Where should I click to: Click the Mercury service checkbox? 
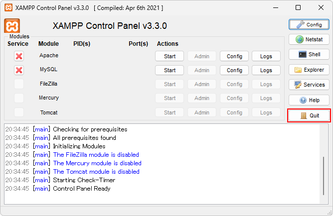[19, 98]
